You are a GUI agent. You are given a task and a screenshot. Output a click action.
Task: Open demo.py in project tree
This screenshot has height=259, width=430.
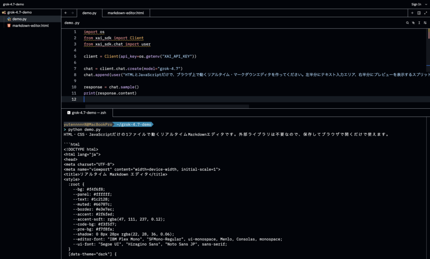tap(30, 19)
